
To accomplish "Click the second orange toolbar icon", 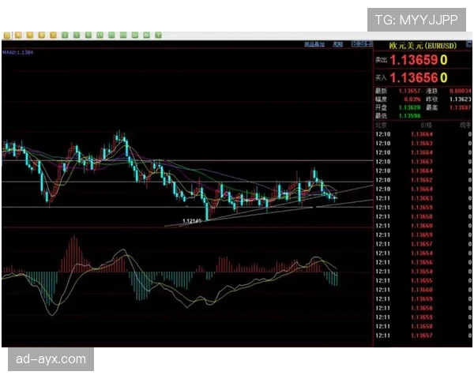I will [29, 35].
